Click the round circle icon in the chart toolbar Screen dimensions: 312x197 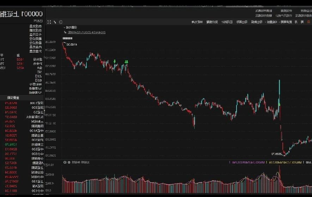(x=61, y=22)
